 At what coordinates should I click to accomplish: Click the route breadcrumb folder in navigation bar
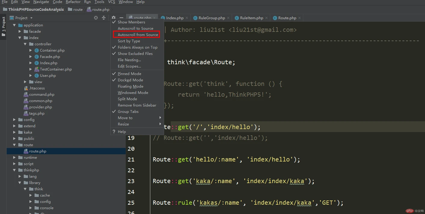pyautogui.click(x=78, y=10)
